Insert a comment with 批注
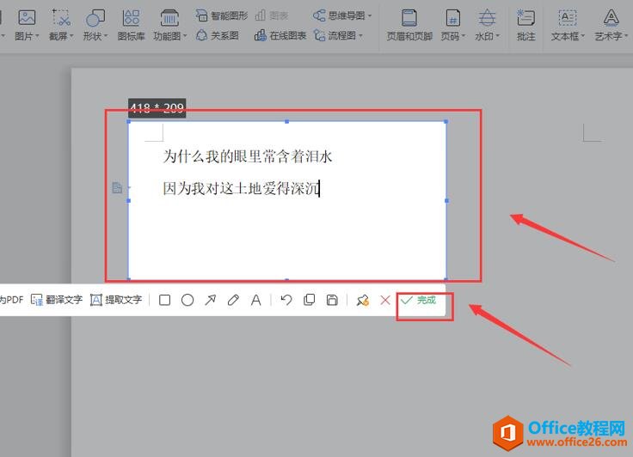Screen dimensions: 633x457 525,36
